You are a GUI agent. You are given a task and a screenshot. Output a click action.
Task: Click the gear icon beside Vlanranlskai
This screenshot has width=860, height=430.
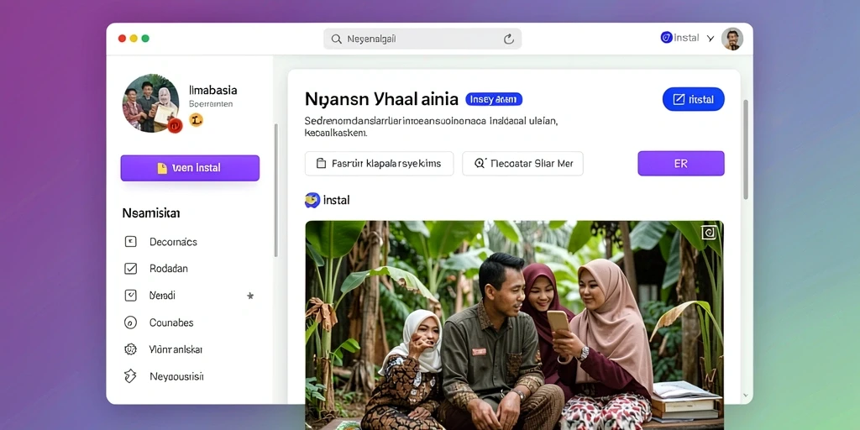pos(130,349)
